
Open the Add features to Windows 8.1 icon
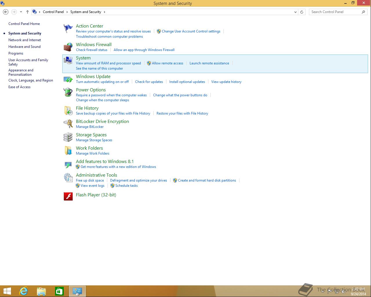[68, 164]
